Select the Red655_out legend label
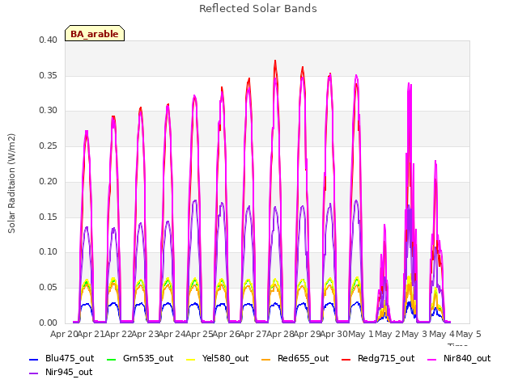Screen dimensions: 518x388 (303, 359)
